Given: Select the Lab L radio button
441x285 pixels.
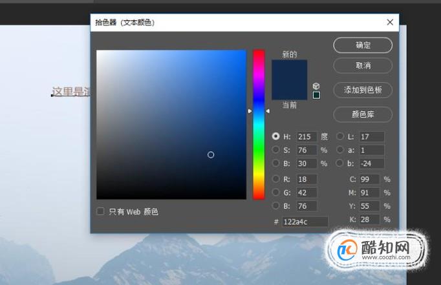Looking at the screenshot, I should (340, 136).
